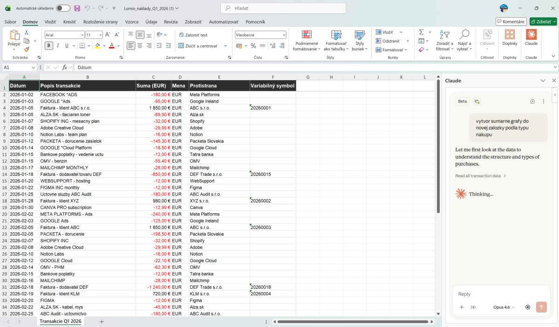Open the Claude add-in from ribbon
This screenshot has height=327, width=559.
531,37
